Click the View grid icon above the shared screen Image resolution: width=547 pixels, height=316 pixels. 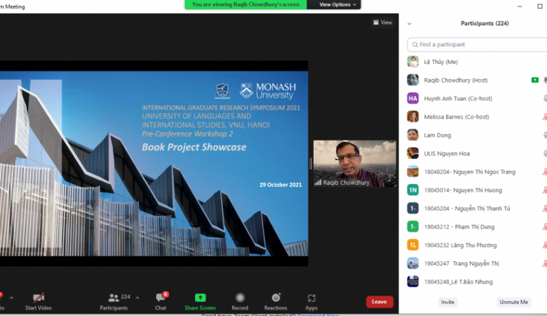[376, 22]
